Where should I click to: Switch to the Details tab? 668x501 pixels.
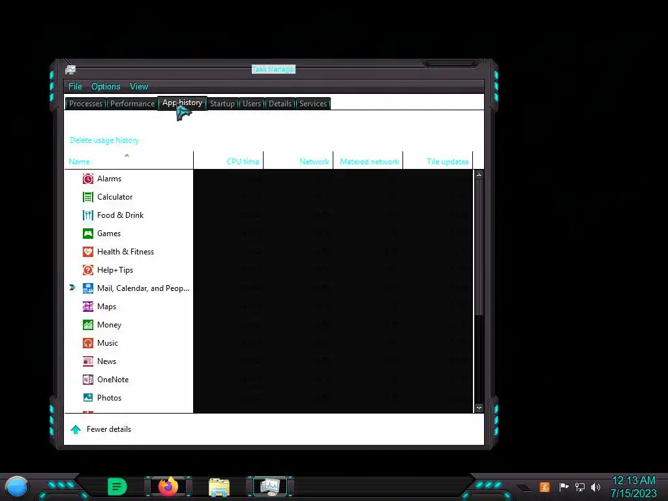tap(281, 104)
